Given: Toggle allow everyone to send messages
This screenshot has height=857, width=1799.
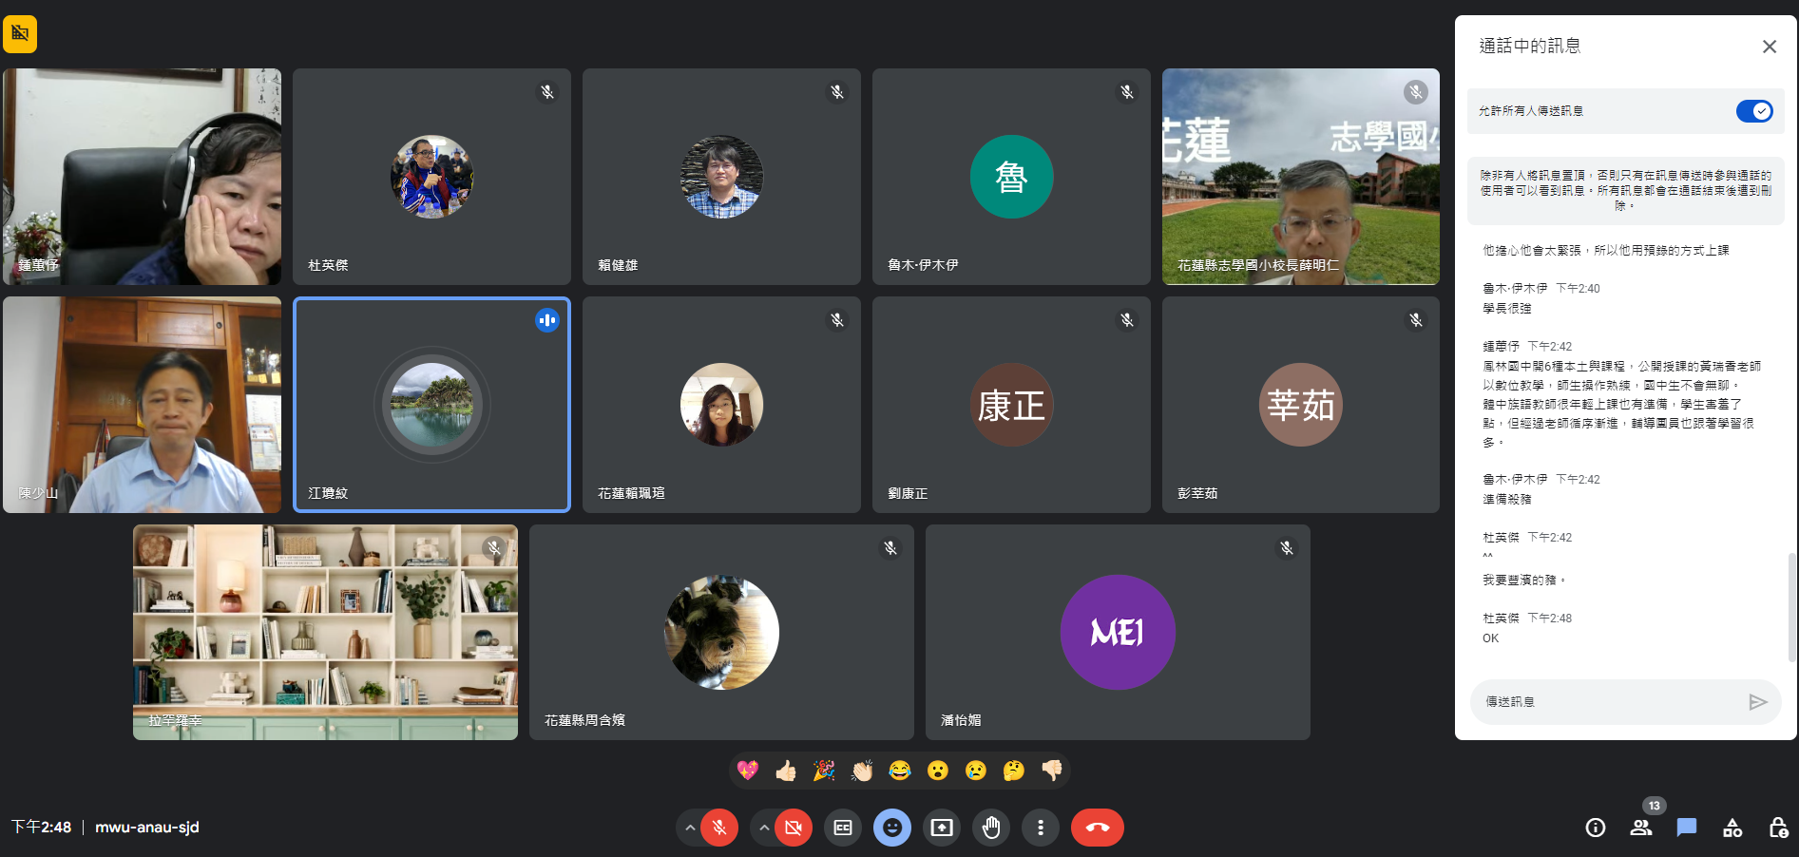Looking at the screenshot, I should pyautogui.click(x=1753, y=111).
